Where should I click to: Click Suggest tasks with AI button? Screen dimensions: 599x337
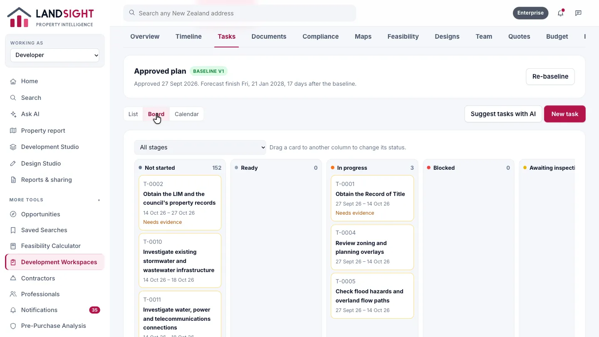(x=503, y=114)
